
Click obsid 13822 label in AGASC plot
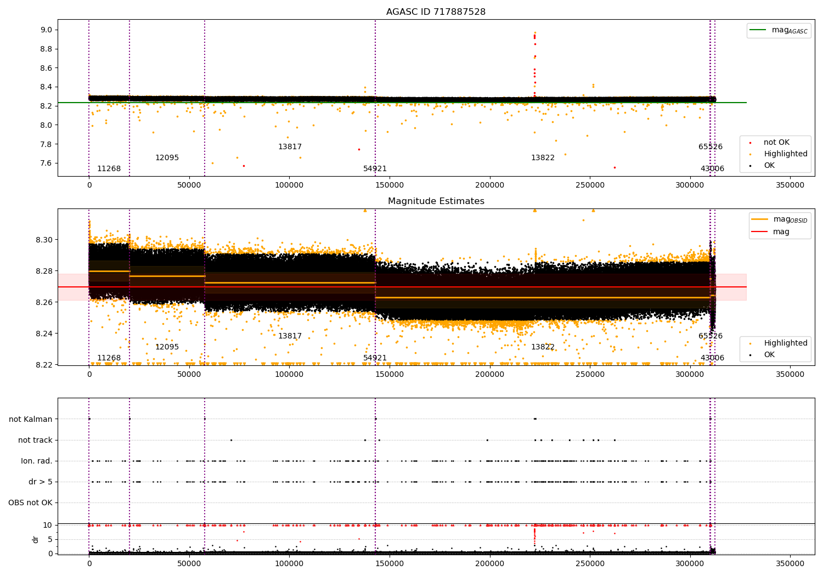tap(543, 157)
